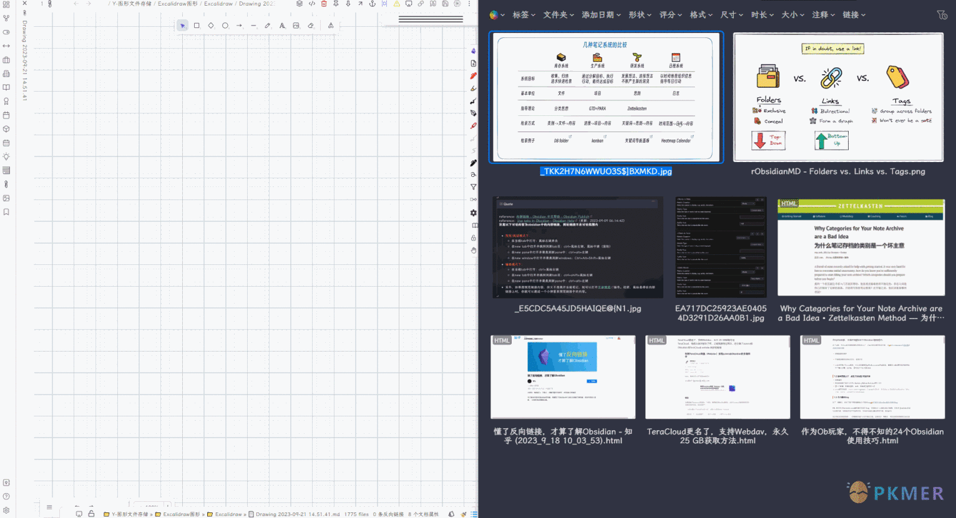This screenshot has width=956, height=518.
Task: Click the 8 个文档属性 status entry
Action: pyautogui.click(x=423, y=514)
